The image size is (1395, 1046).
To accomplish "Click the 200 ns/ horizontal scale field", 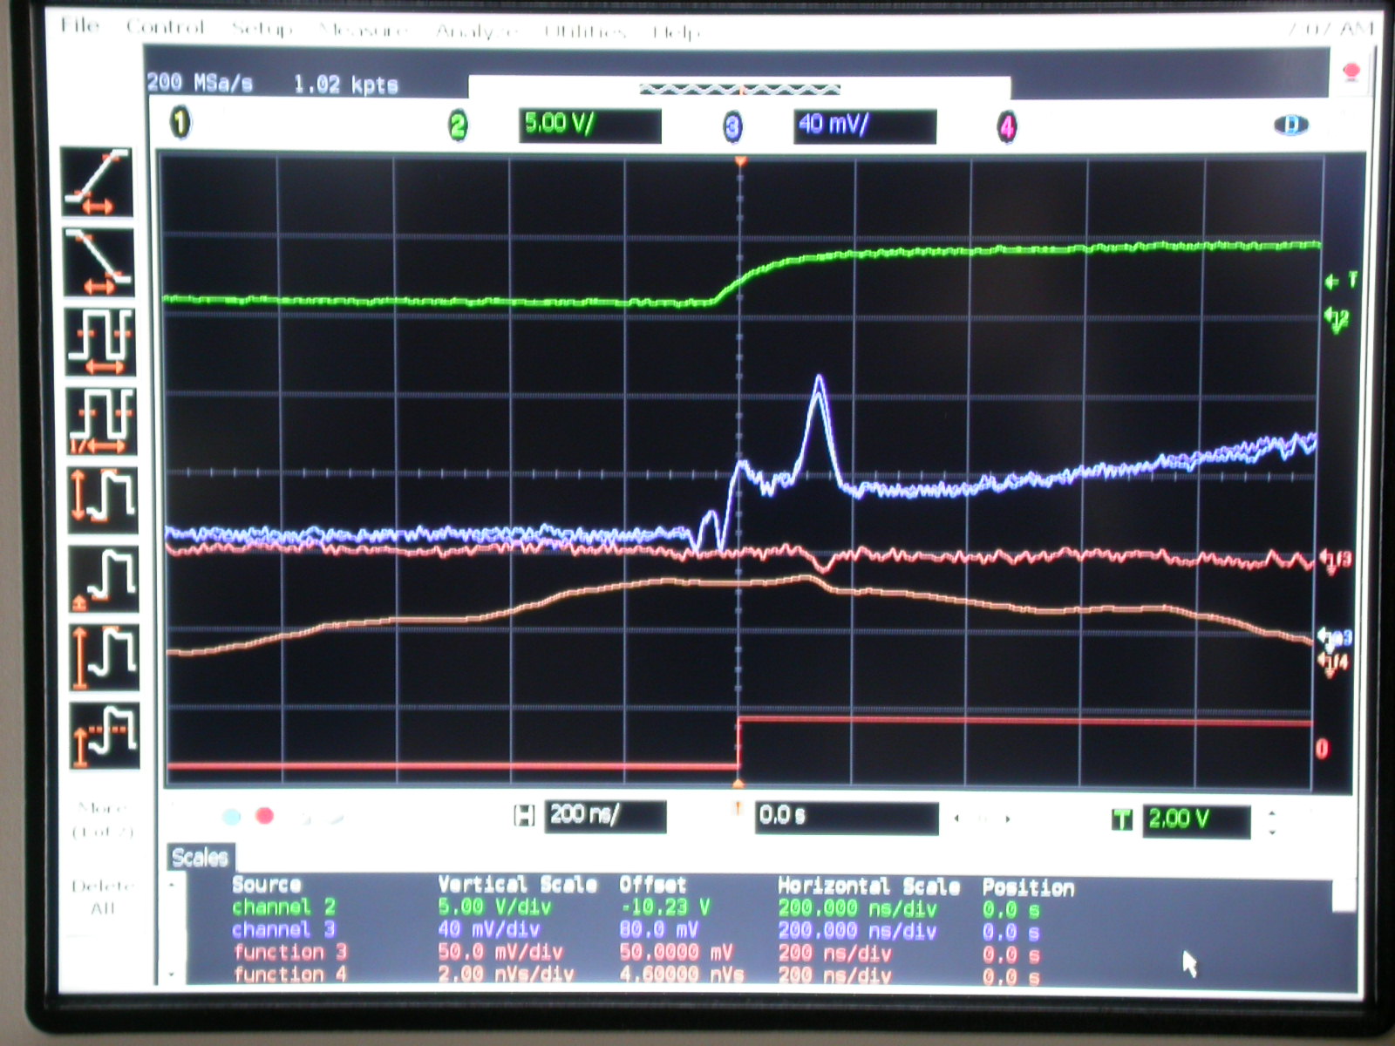I will [x=604, y=816].
